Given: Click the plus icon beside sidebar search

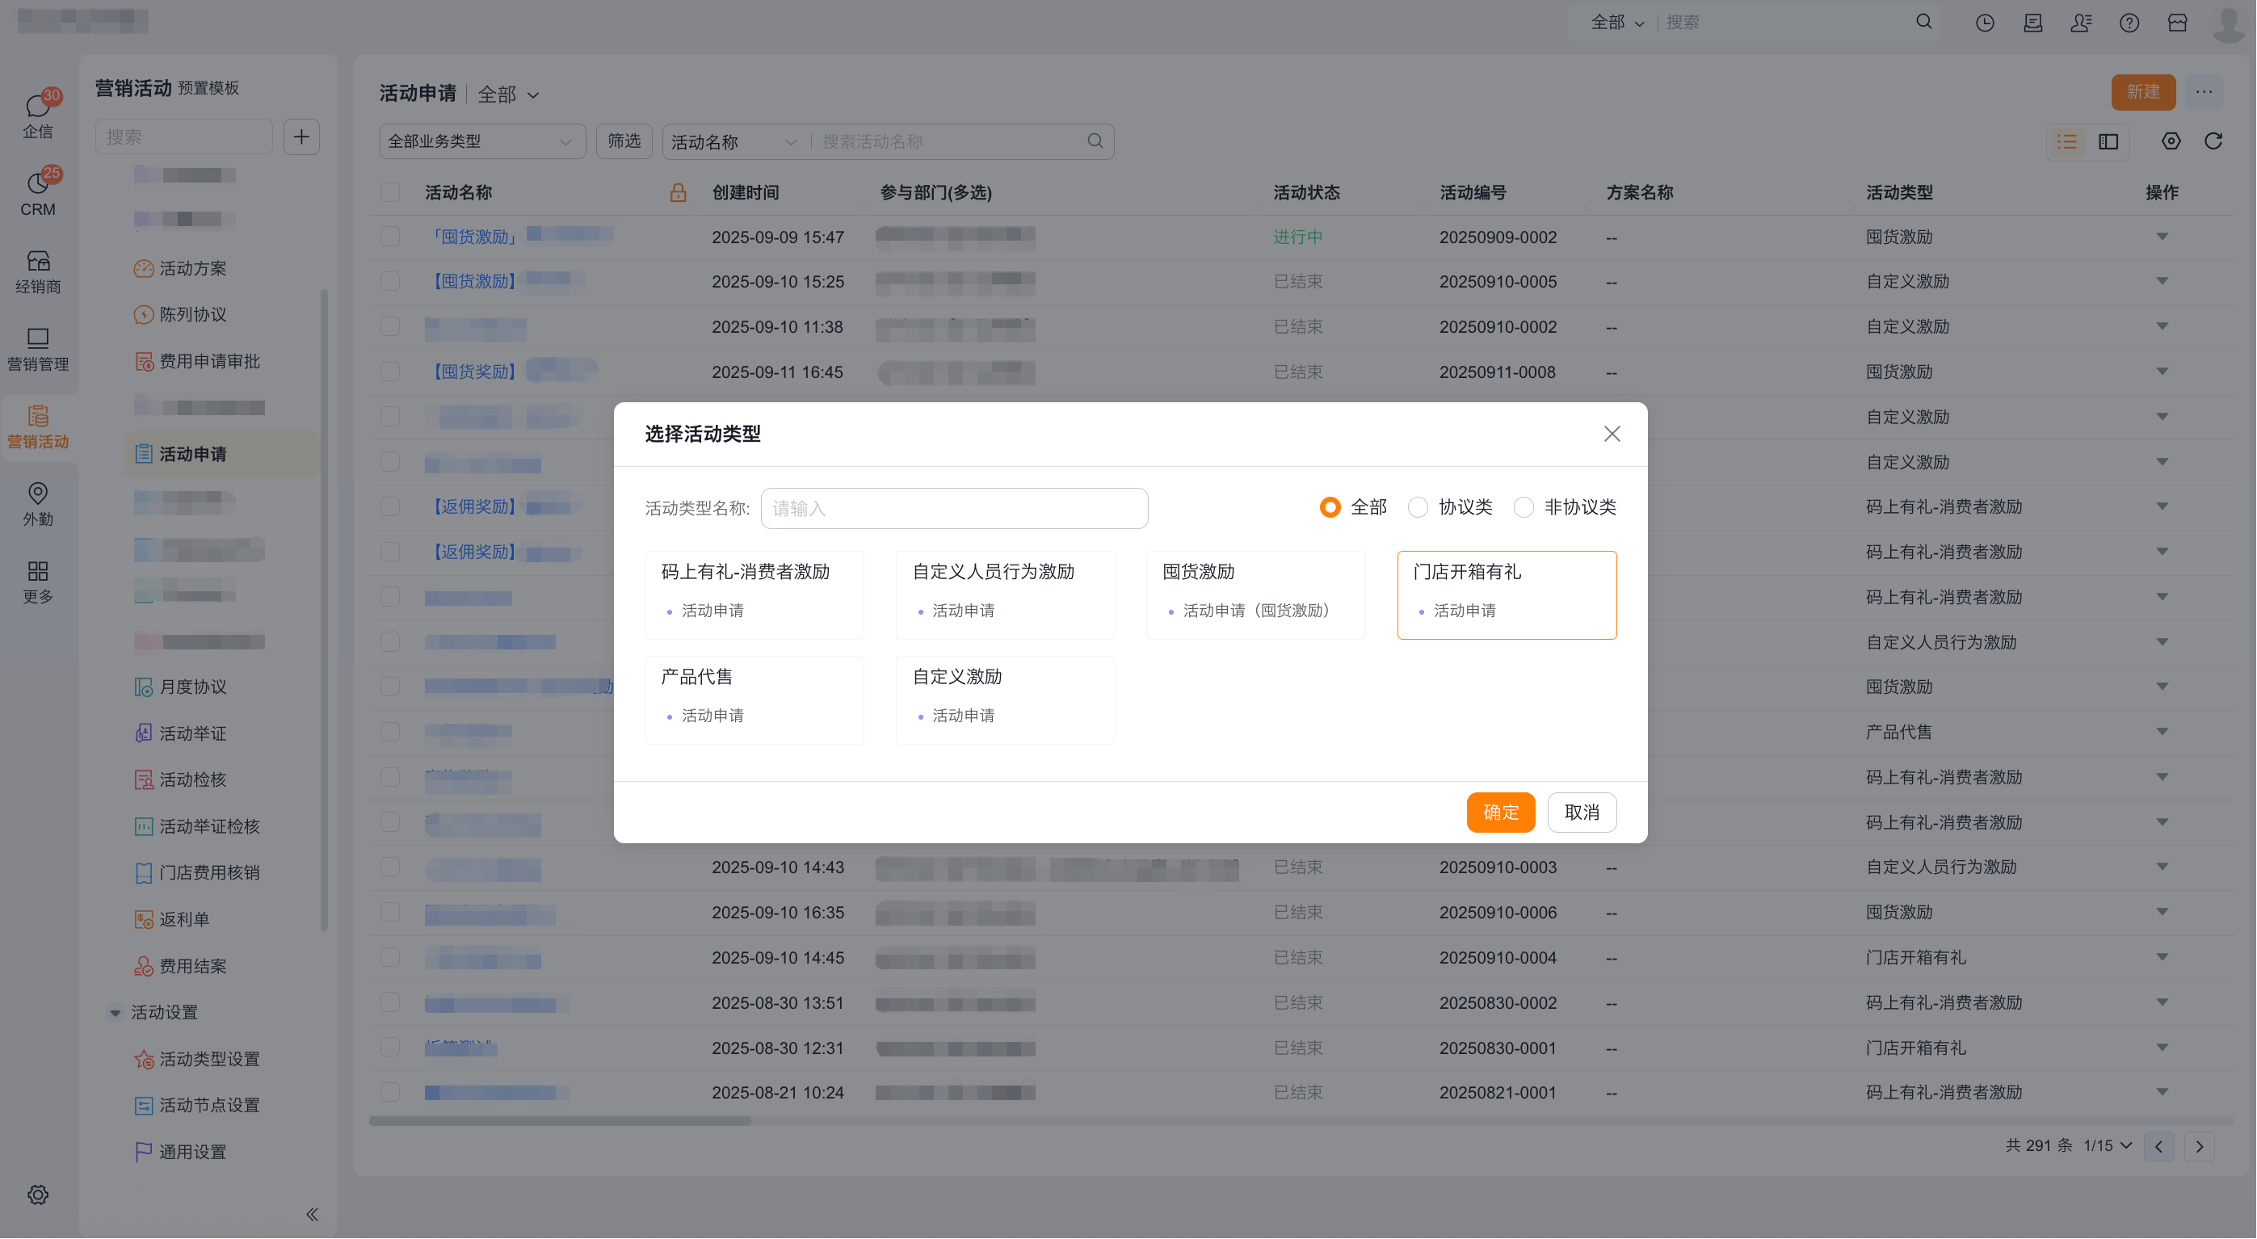Looking at the screenshot, I should [x=301, y=136].
